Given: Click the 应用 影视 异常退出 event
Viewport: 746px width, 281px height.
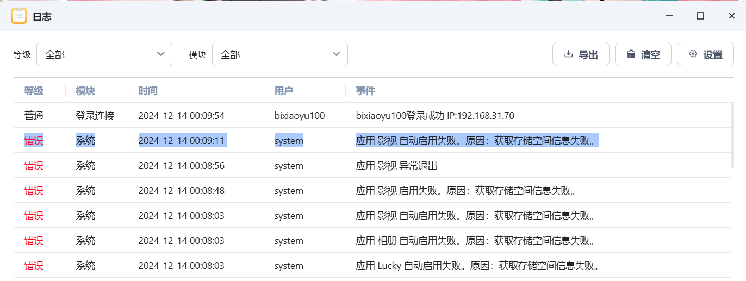Looking at the screenshot, I should [397, 166].
